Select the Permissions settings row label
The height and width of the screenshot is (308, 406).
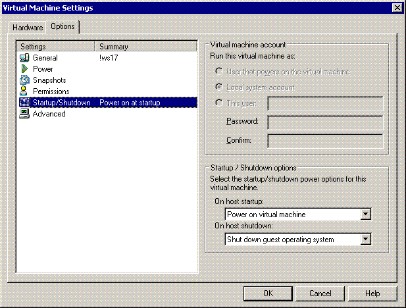51,91
